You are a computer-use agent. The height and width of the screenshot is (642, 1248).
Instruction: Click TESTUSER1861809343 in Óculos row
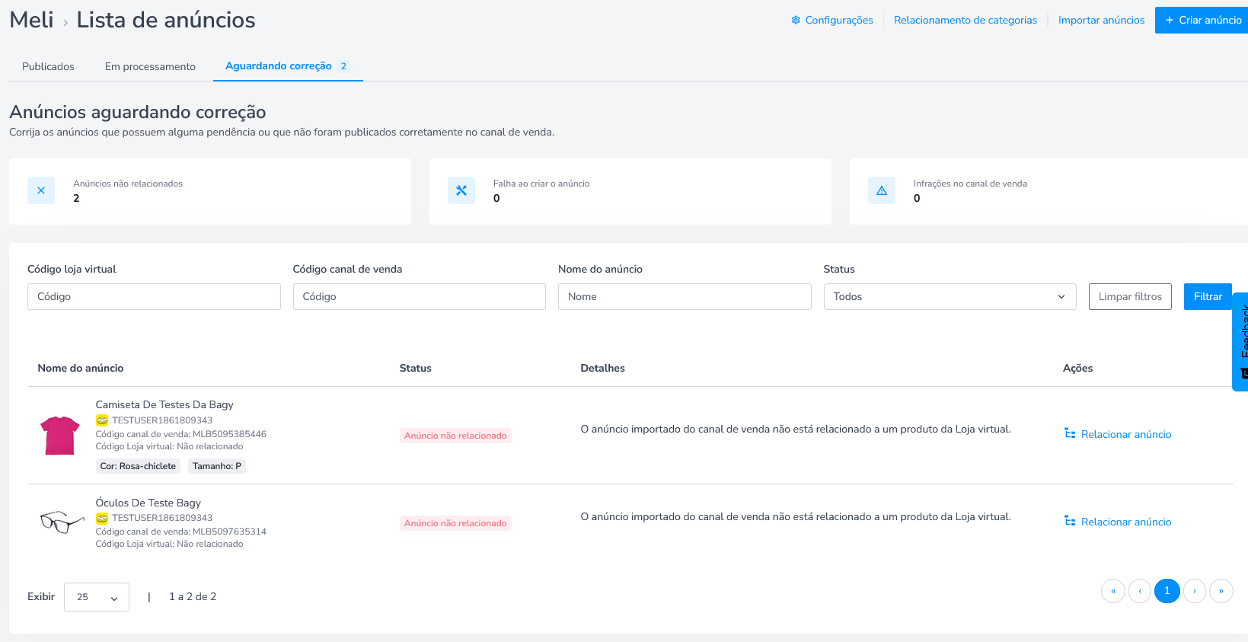click(x=162, y=518)
